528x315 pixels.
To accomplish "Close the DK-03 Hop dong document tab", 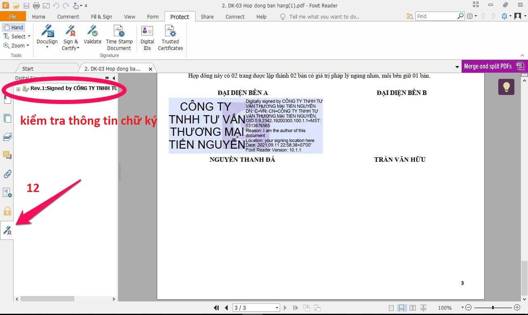I will (151, 69).
